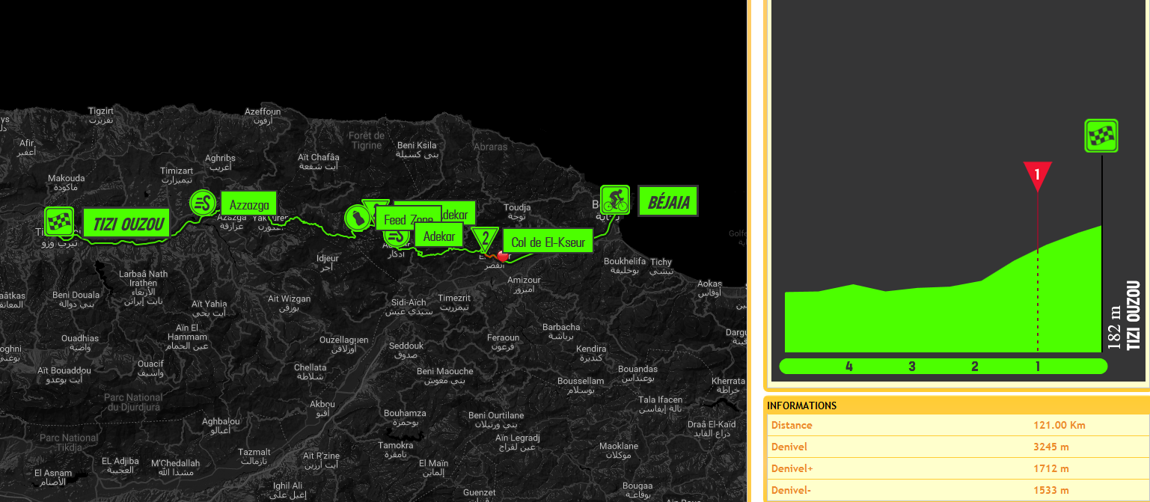Click the red category 1 climb marker on profile

[x=1038, y=177]
